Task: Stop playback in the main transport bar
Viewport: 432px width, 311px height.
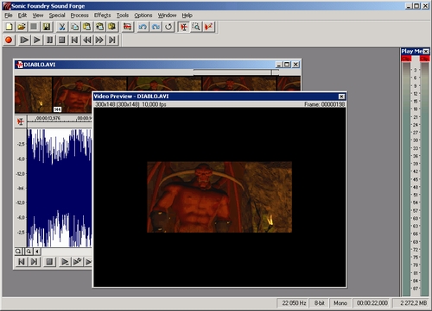Action: pyautogui.click(x=62, y=40)
